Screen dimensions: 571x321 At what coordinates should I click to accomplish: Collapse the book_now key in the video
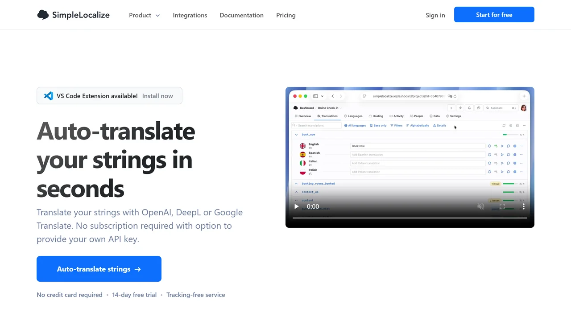coord(296,134)
